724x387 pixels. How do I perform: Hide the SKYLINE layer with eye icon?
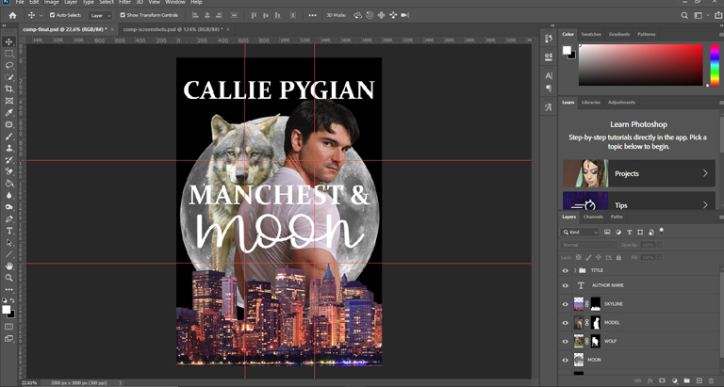point(566,304)
